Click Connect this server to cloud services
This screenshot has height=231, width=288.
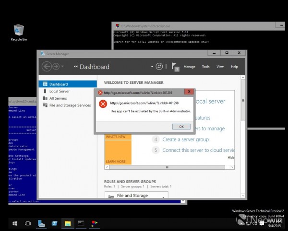[198, 150]
